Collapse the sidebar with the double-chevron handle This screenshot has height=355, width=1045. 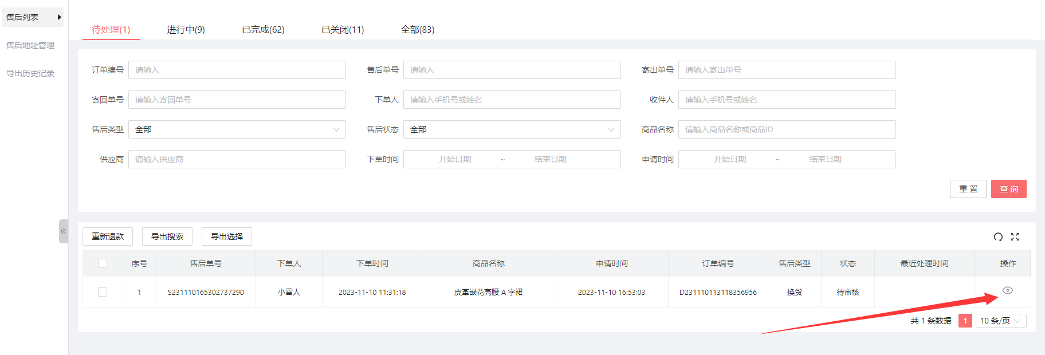click(x=63, y=231)
